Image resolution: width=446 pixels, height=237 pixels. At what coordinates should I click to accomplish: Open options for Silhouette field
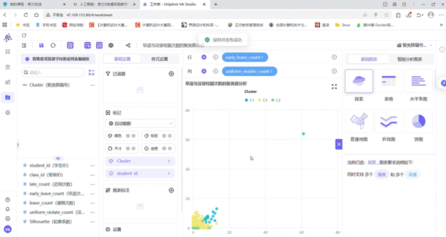92,222
